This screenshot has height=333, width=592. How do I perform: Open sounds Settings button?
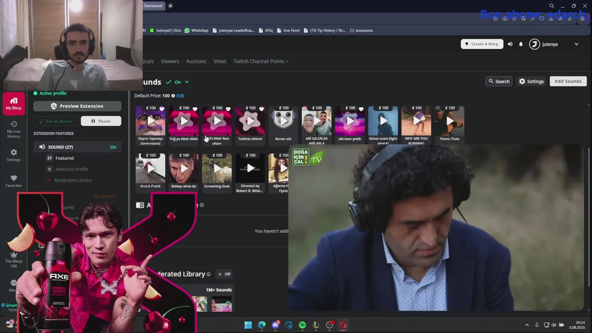pyautogui.click(x=531, y=81)
